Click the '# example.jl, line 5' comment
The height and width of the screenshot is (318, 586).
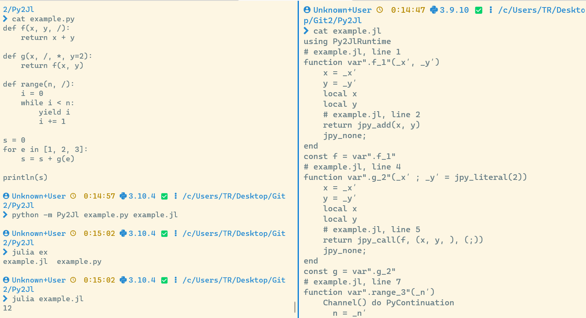[372, 230]
